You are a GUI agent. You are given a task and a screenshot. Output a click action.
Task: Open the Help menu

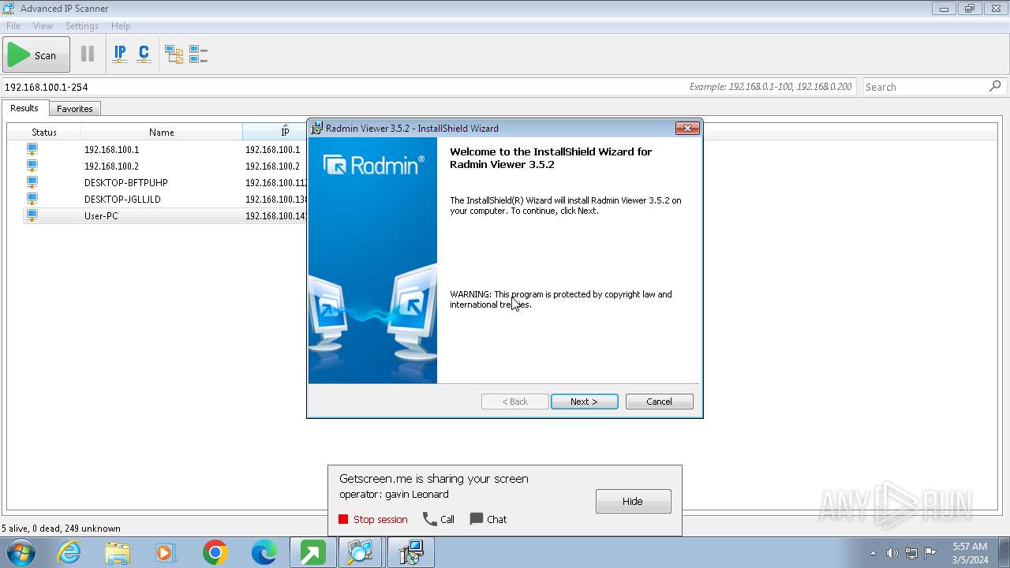tap(121, 26)
